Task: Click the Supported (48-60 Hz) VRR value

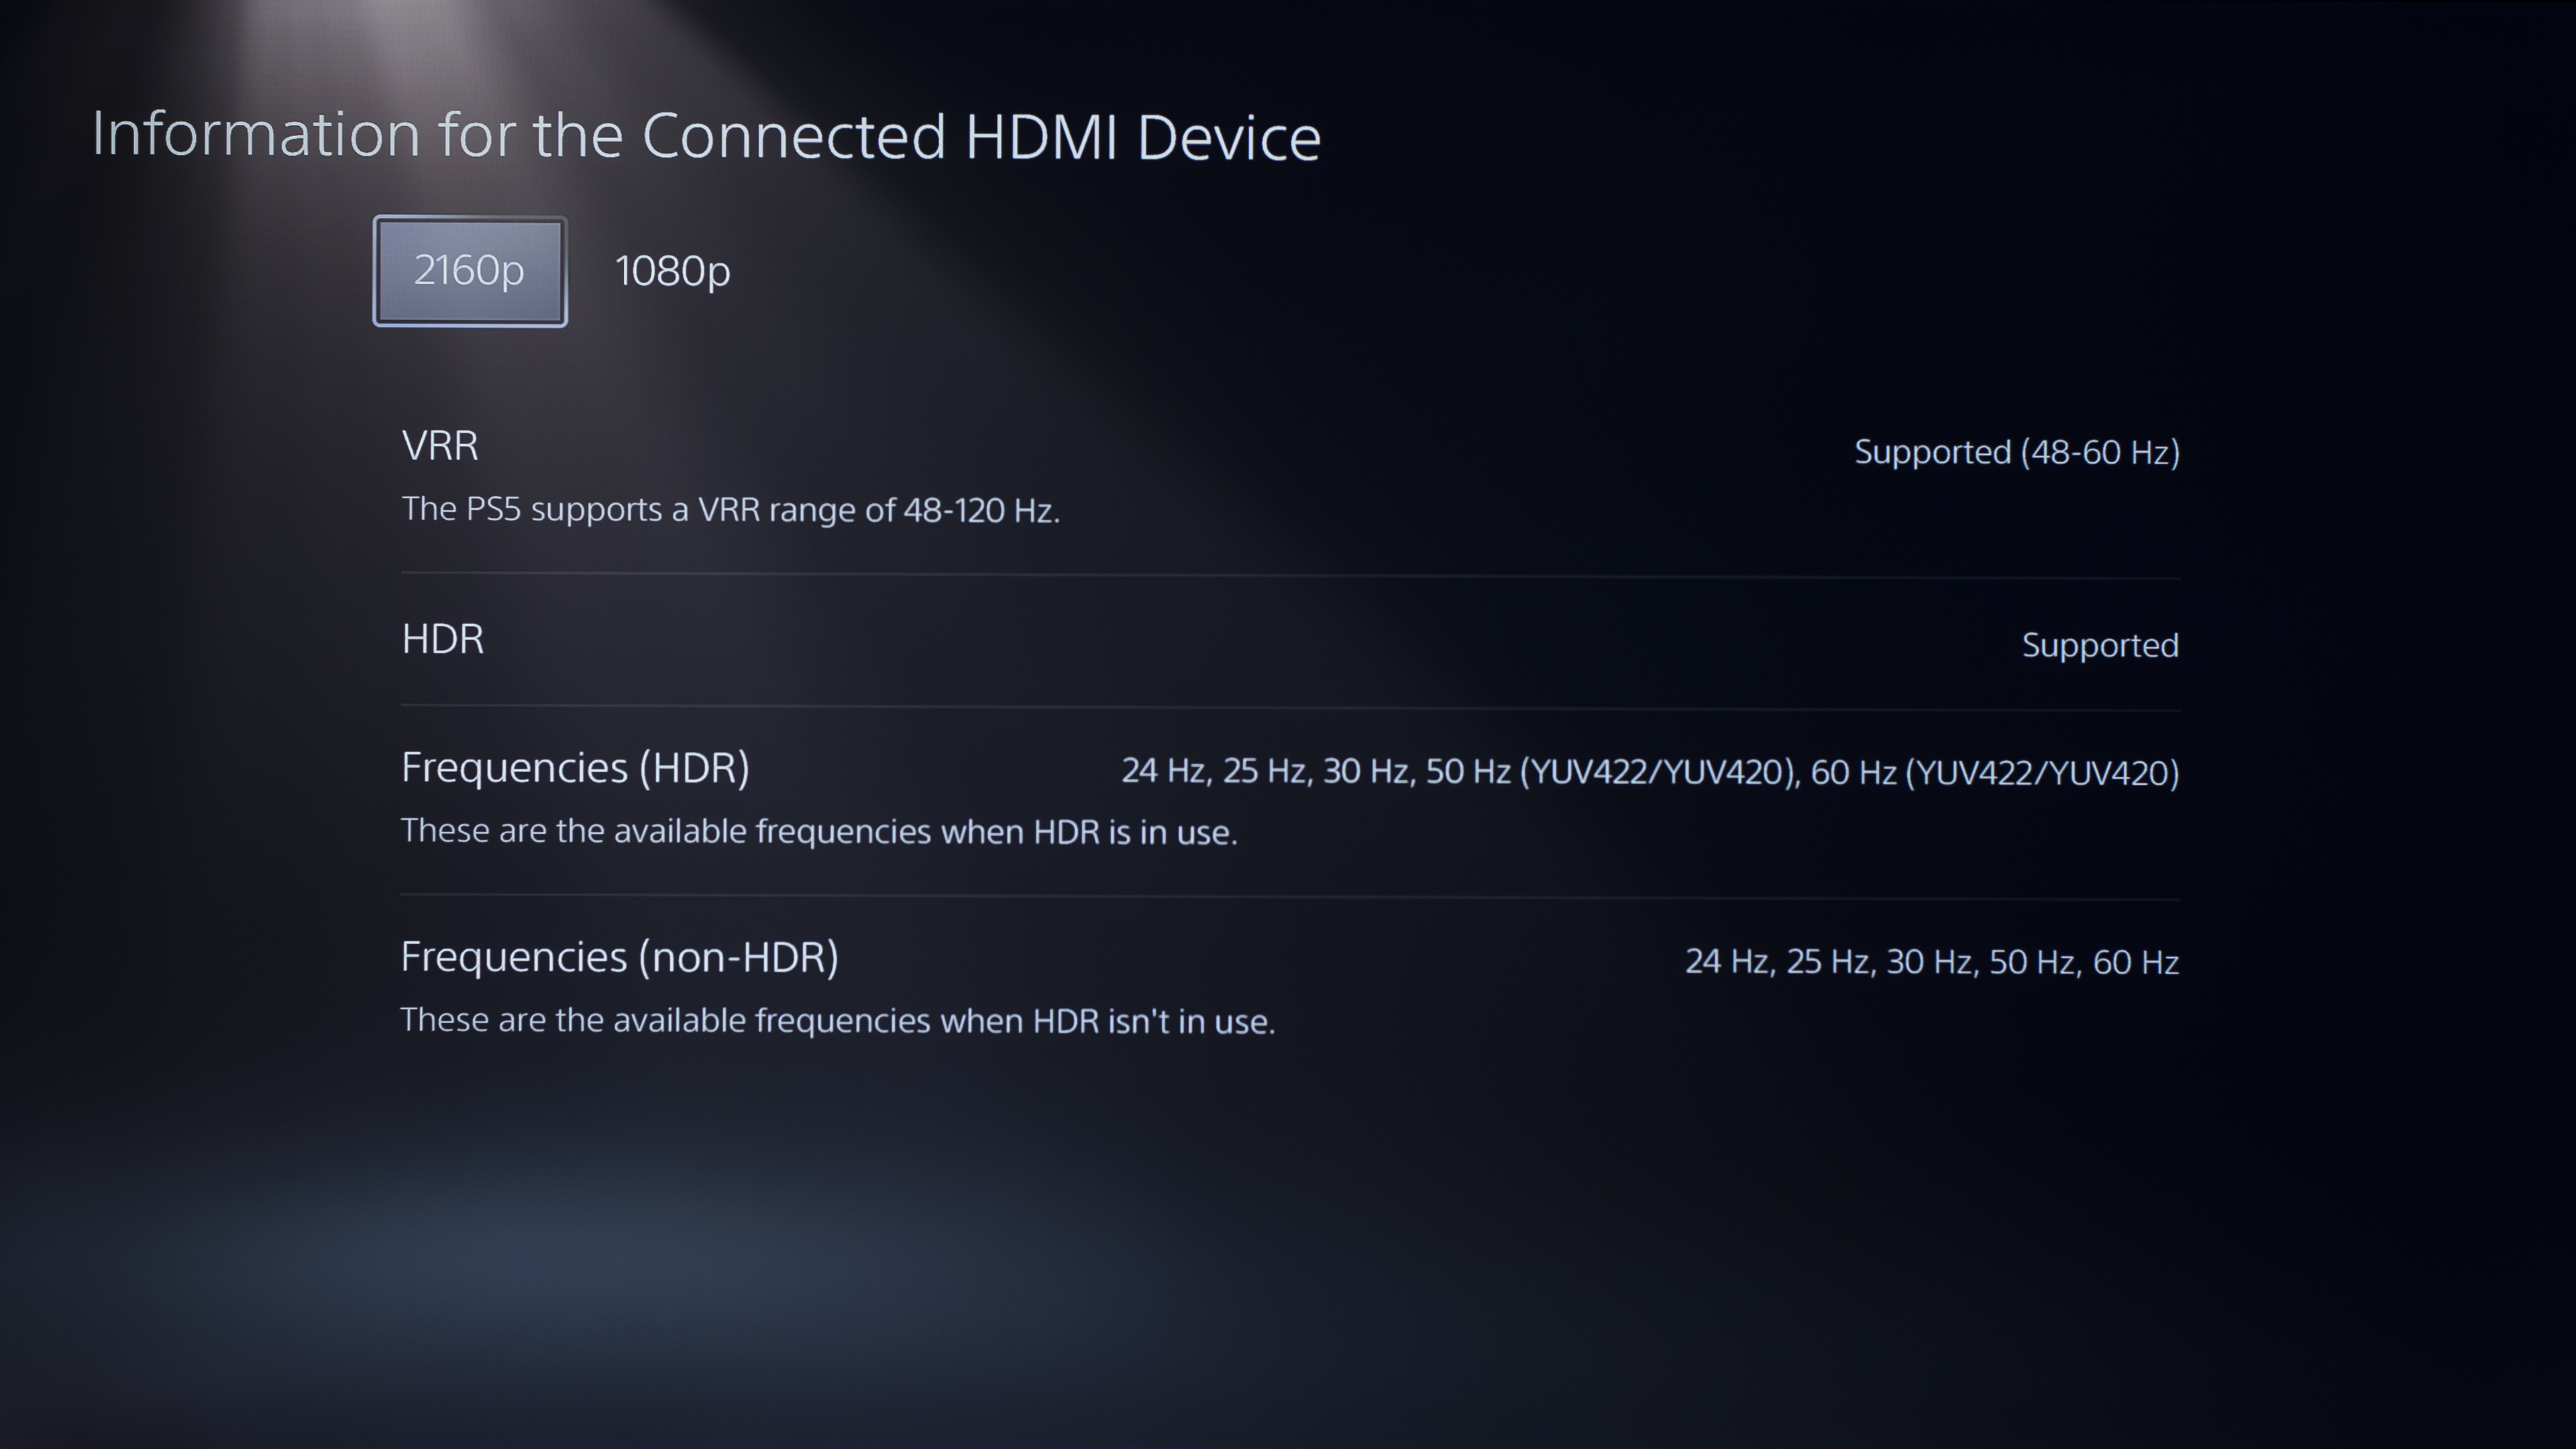Action: [x=2016, y=452]
